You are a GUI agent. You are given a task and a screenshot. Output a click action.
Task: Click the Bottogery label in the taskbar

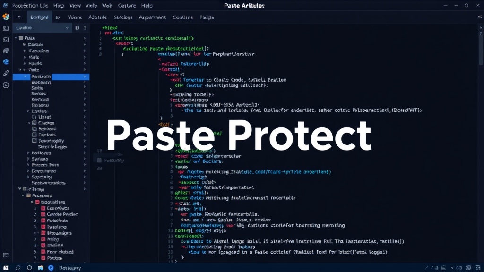coord(70,268)
